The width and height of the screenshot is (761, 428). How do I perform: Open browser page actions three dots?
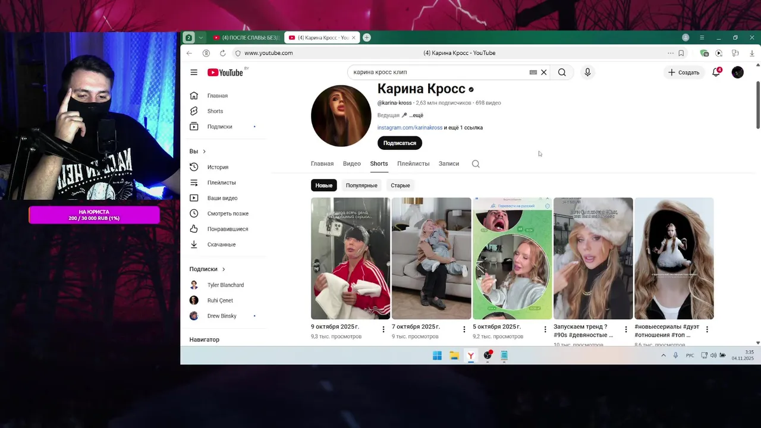coord(671,53)
